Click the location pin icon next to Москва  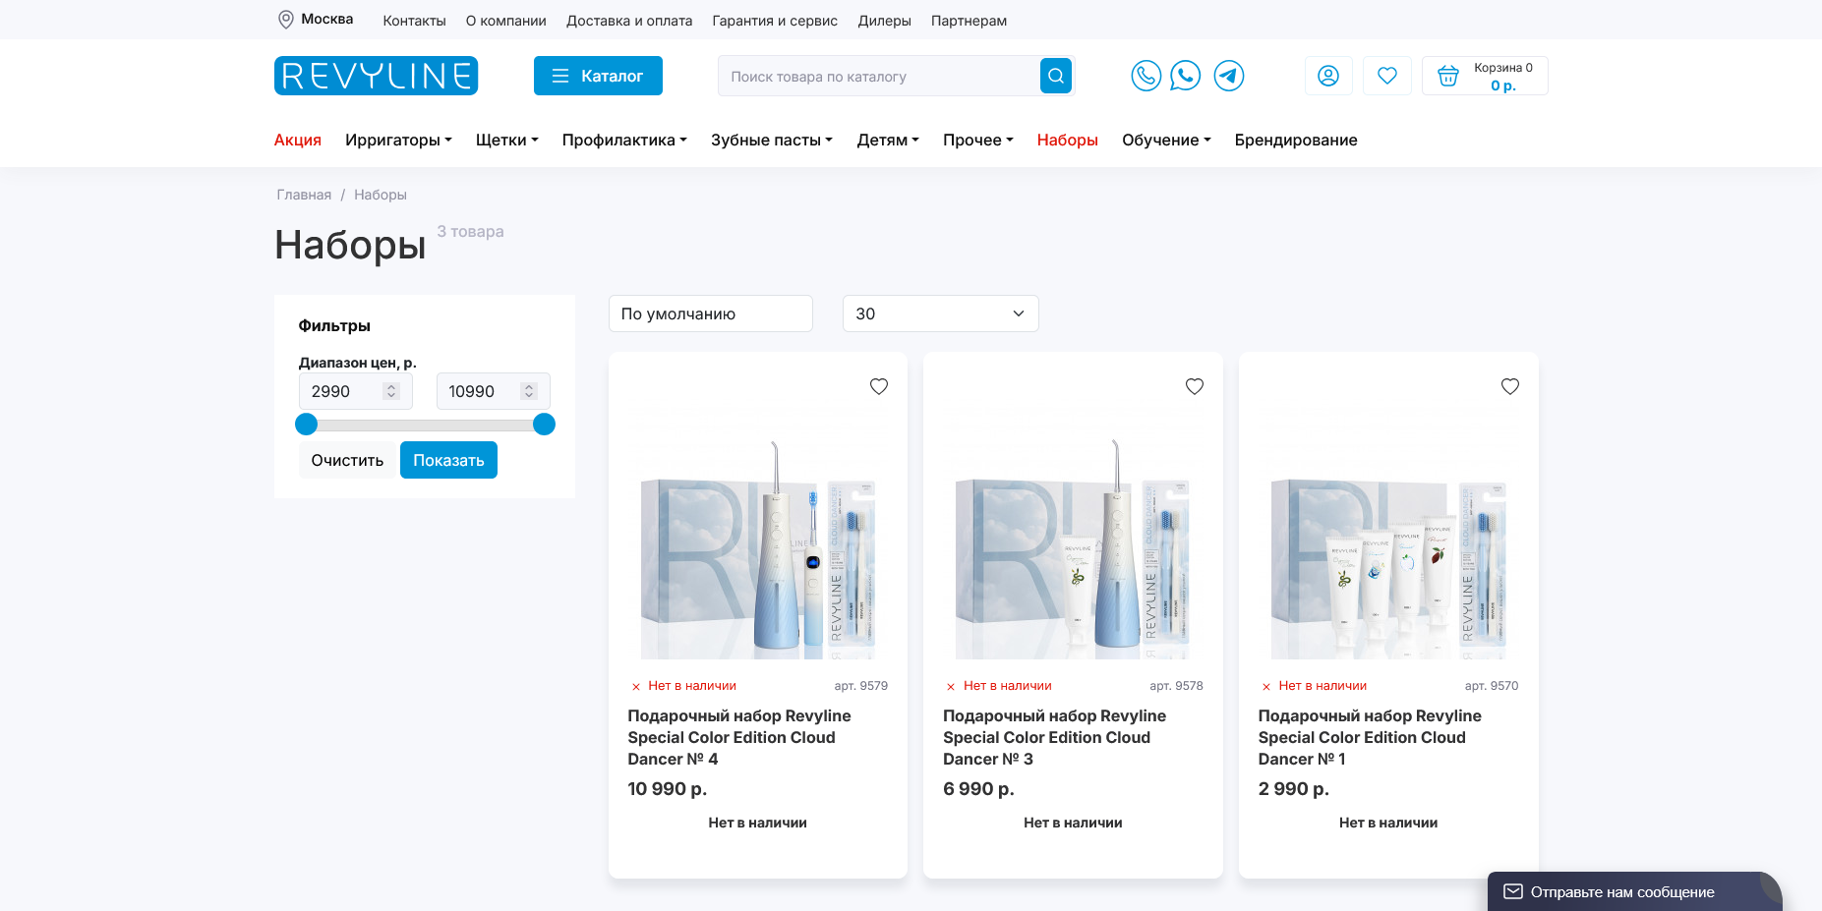286,20
